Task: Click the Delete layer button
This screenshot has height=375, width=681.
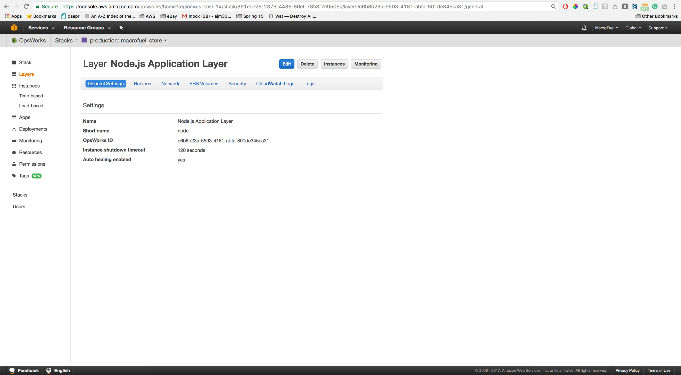Action: click(x=307, y=64)
